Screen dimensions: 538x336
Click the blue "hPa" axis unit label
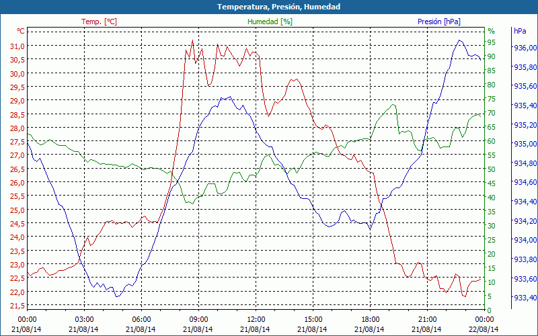[520, 31]
